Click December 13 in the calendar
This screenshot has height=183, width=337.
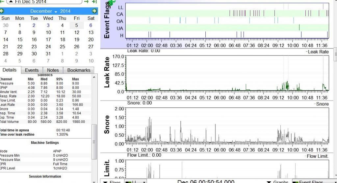91,33
